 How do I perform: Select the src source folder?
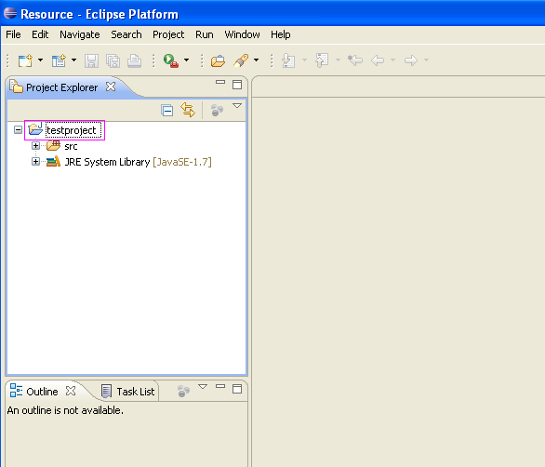71,146
